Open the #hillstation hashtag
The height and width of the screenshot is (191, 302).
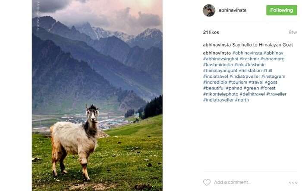coord(250,71)
